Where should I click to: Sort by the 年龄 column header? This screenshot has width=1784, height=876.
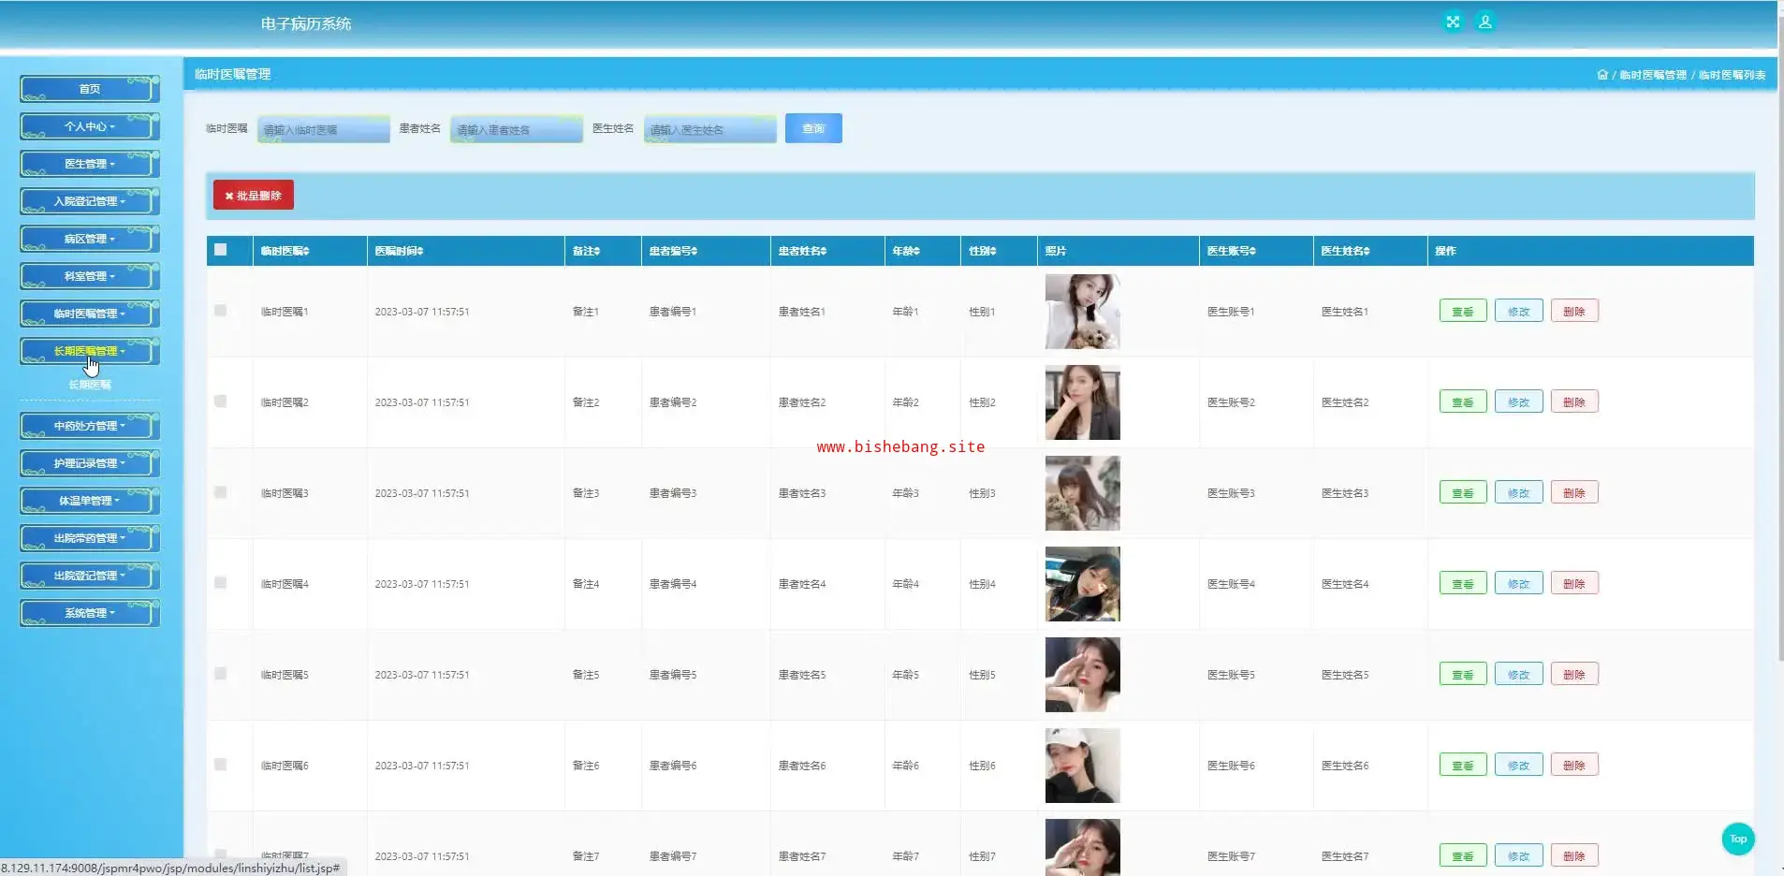coord(905,251)
